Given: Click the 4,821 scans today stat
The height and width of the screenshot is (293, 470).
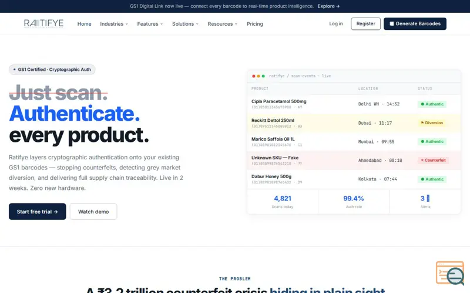Looking at the screenshot, I should click(283, 202).
